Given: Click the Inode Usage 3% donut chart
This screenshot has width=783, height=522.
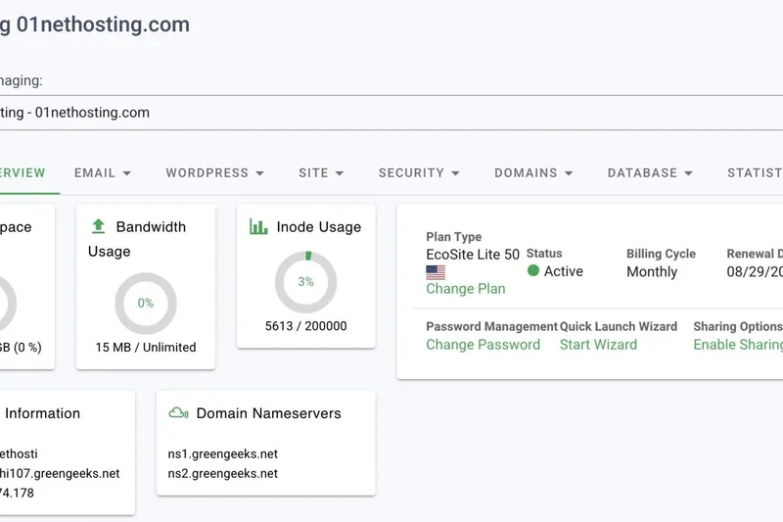Looking at the screenshot, I should pos(305,282).
